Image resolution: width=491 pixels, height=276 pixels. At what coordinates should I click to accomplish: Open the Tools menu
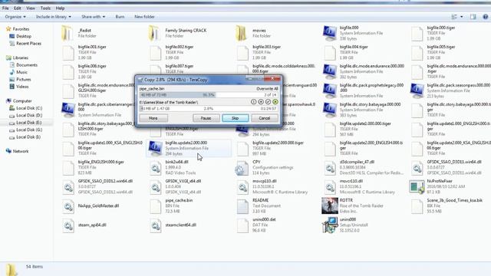45,8
